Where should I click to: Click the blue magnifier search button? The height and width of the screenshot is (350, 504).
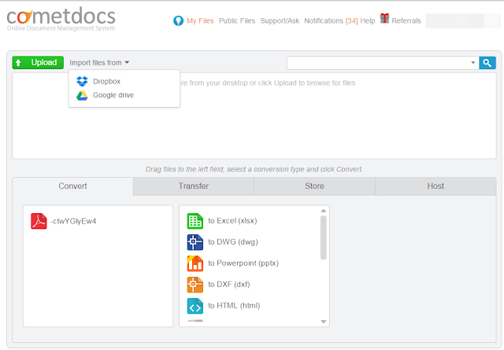[x=487, y=63]
